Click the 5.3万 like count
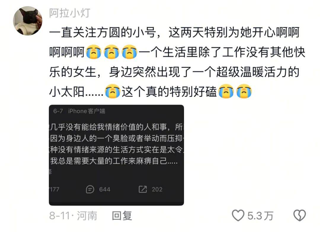Image resolution: width=320 pixels, height=232 pixels. [260, 216]
